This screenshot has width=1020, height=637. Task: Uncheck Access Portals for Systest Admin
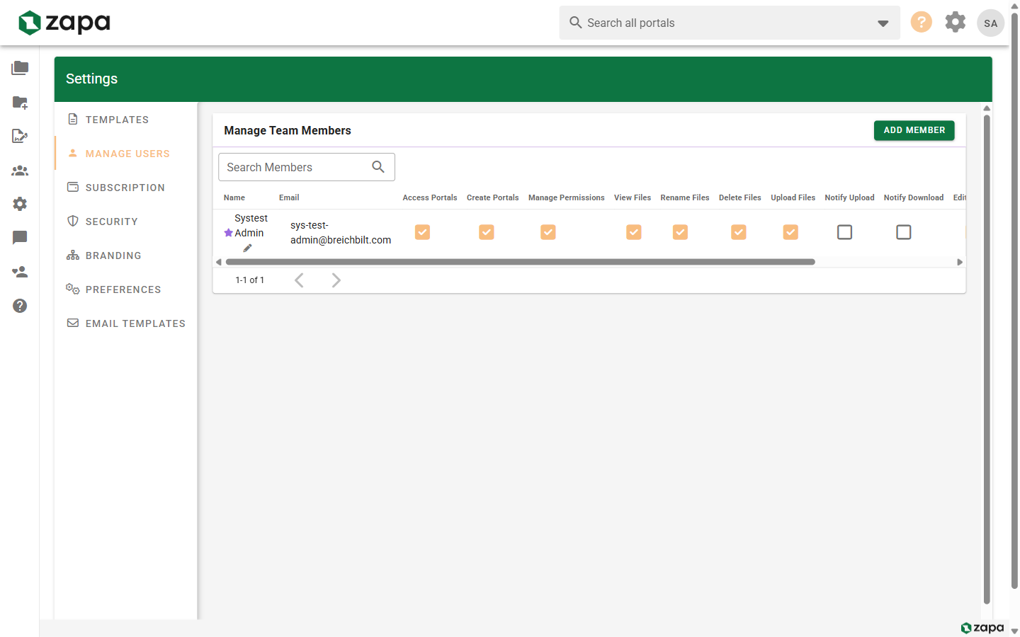(x=422, y=232)
